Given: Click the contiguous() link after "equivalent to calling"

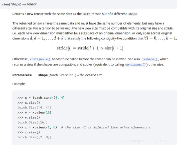Looking at the screenshot, I should click(136, 64).
